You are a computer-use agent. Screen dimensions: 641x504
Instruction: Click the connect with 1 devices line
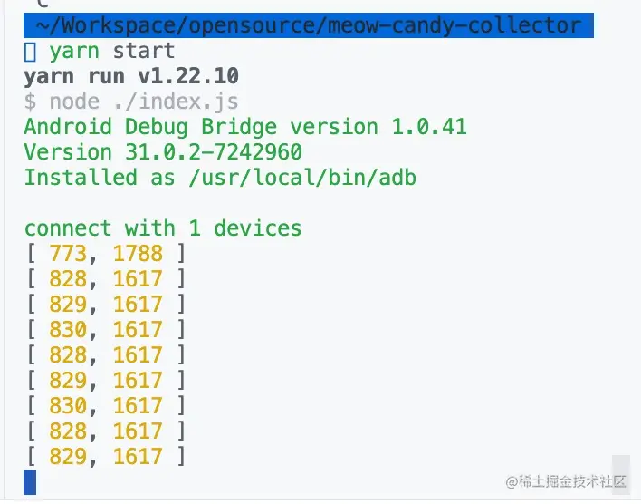[x=163, y=228]
